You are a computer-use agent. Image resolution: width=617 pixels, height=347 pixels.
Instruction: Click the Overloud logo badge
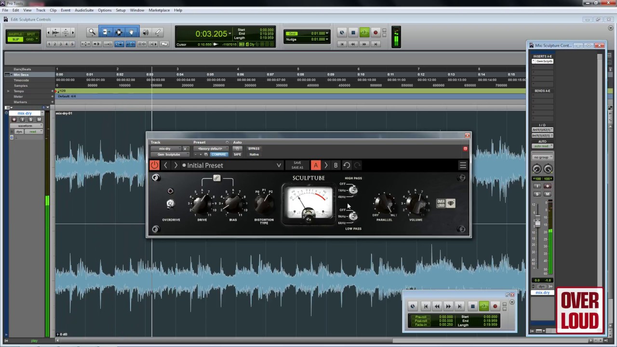[445, 203]
